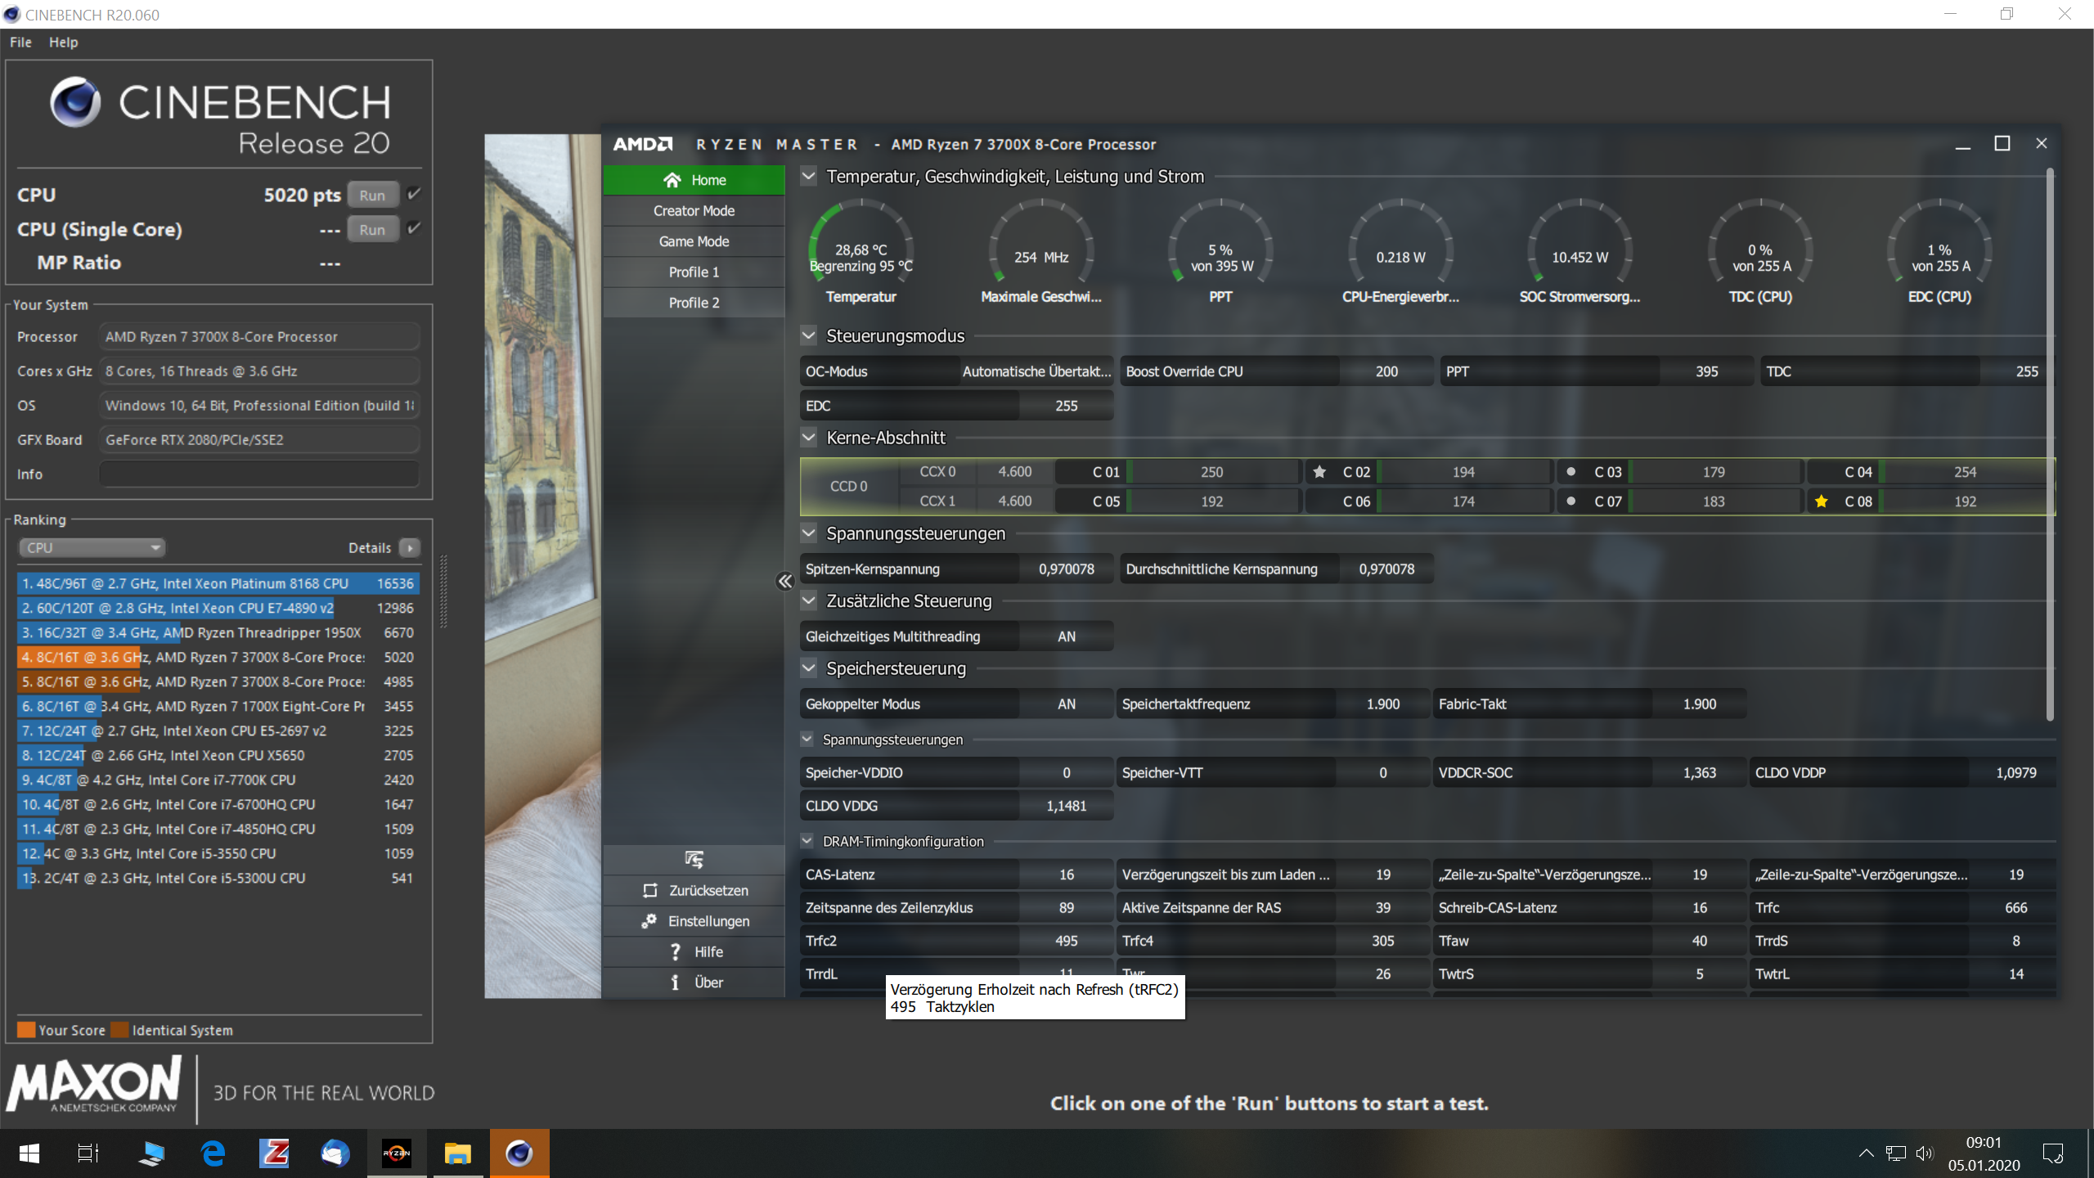Open the File menu in Cinebench
The width and height of the screenshot is (2094, 1178).
[x=20, y=42]
